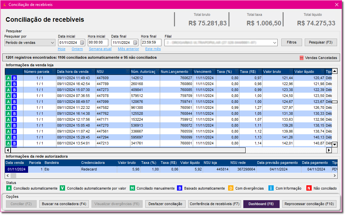
Task: Click the red Vendas Canceladas legend square
Action: coord(302,58)
